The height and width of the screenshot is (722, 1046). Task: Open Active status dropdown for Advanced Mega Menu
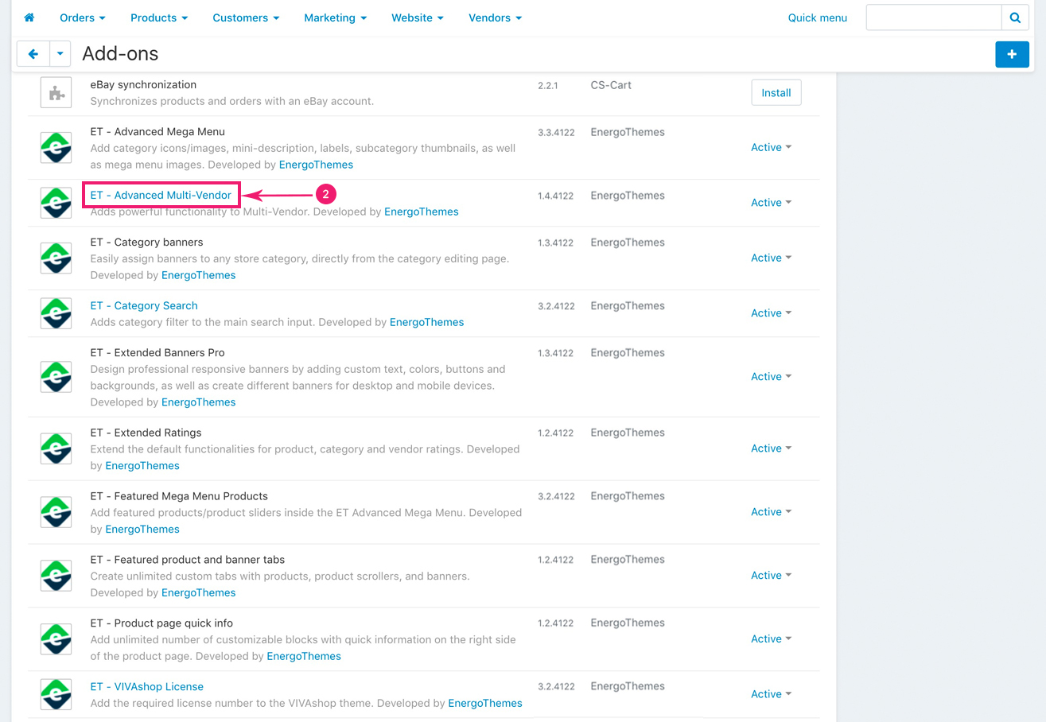click(771, 147)
